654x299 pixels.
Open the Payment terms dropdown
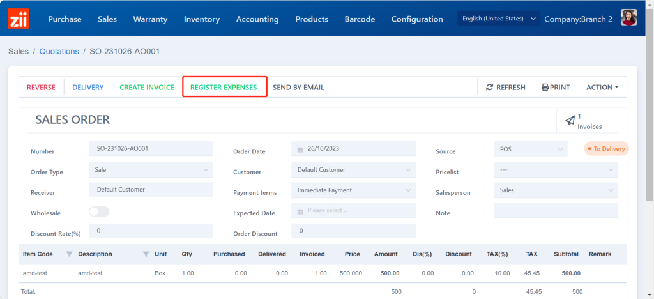[353, 190]
